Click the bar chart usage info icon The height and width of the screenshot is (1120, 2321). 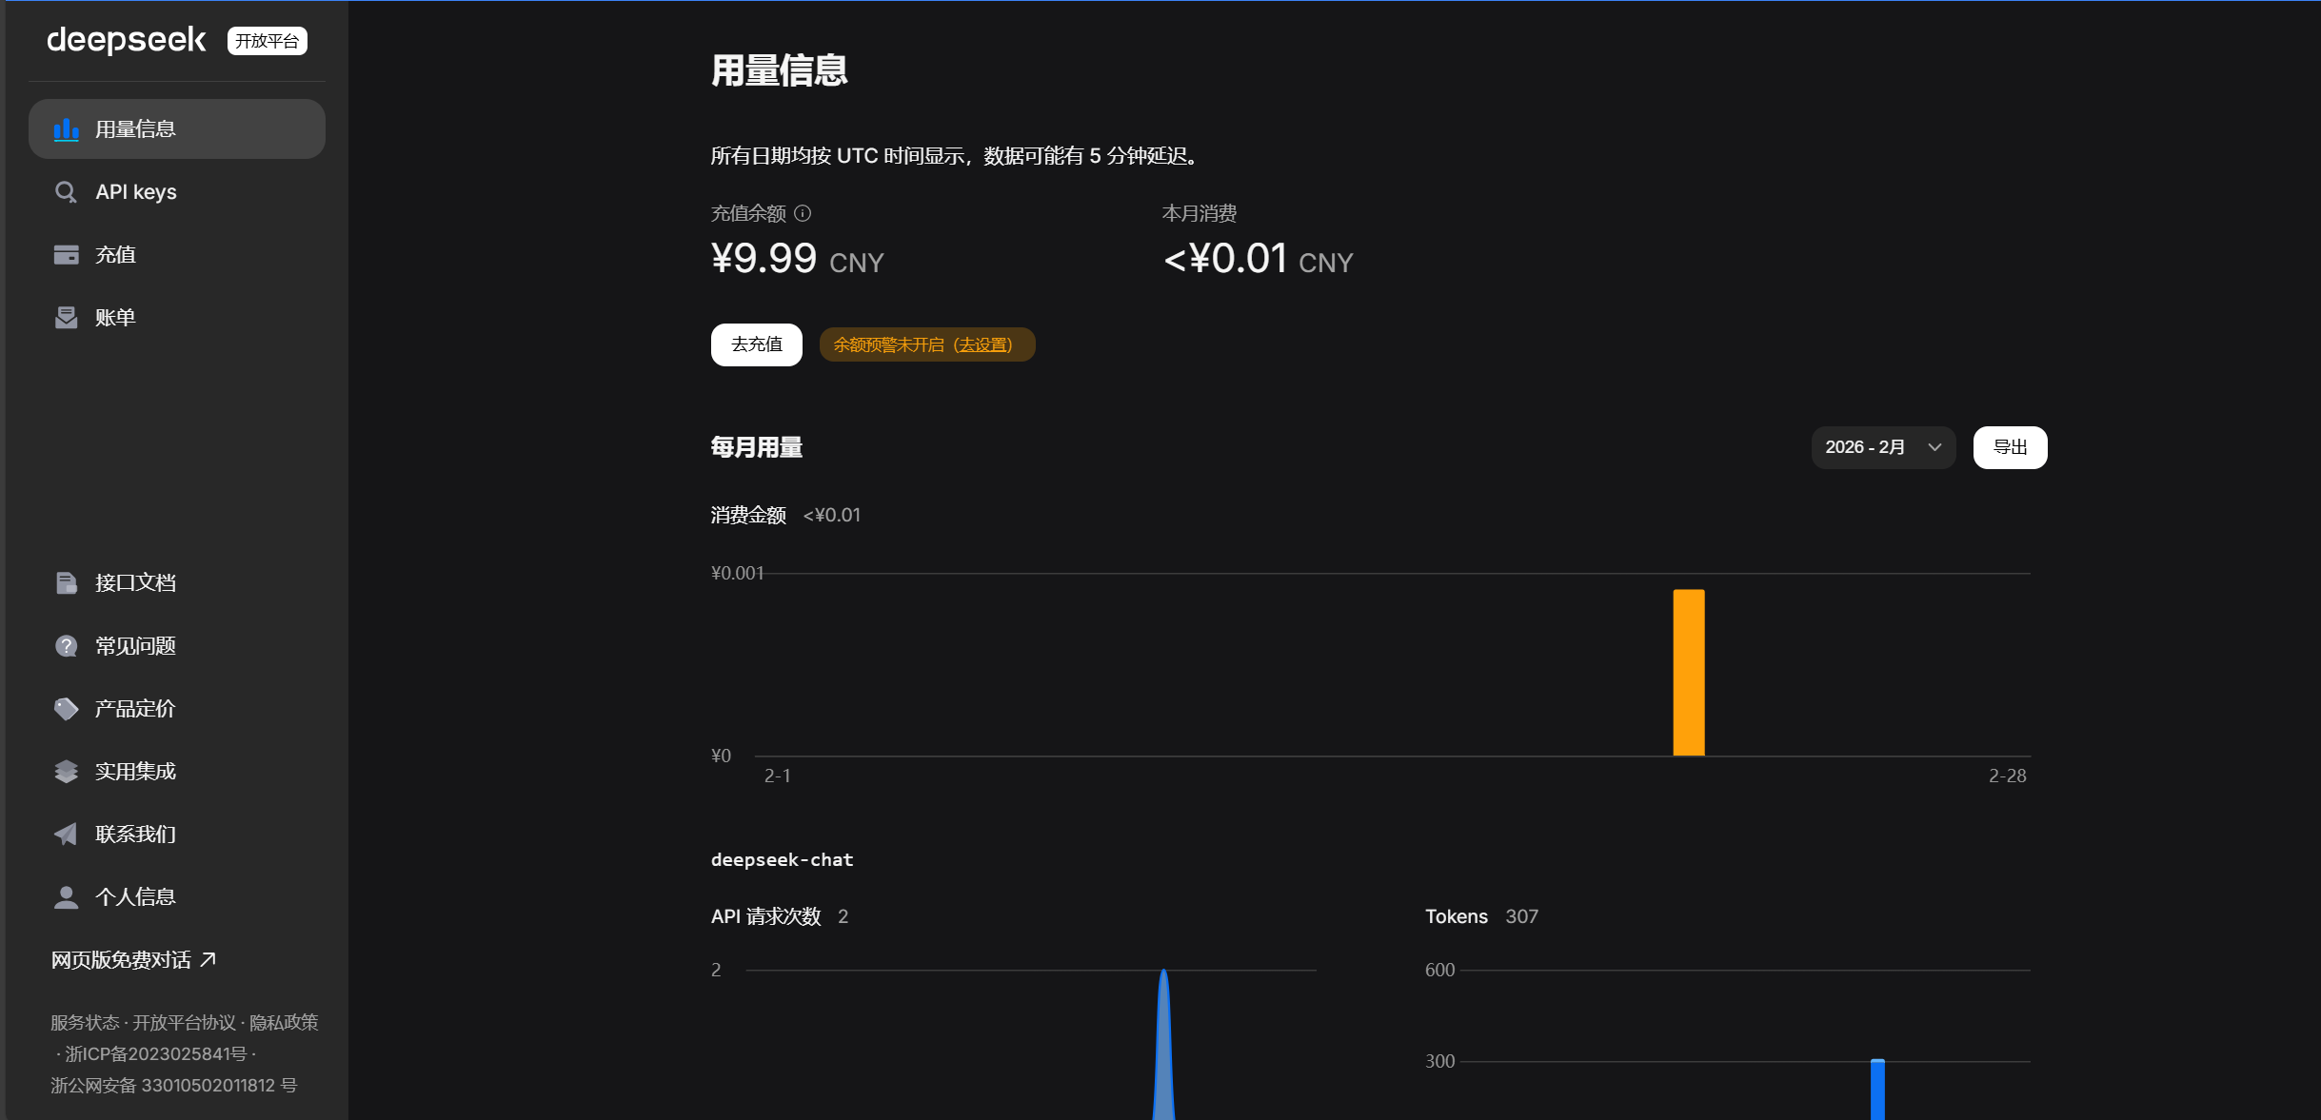(66, 129)
